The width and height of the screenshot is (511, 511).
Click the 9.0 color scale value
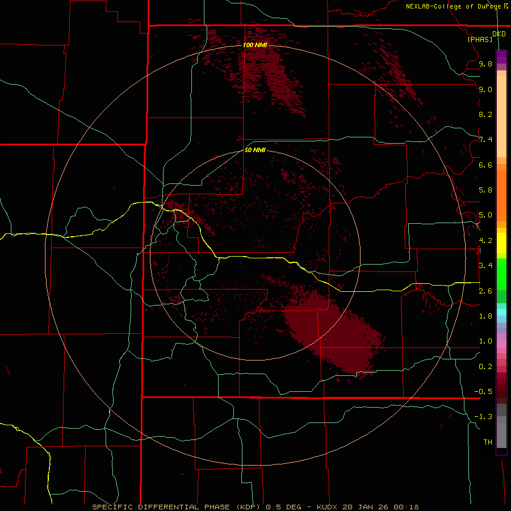[485, 89]
